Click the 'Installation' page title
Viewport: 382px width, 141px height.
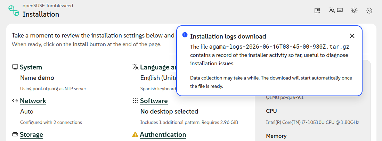pos(41,14)
